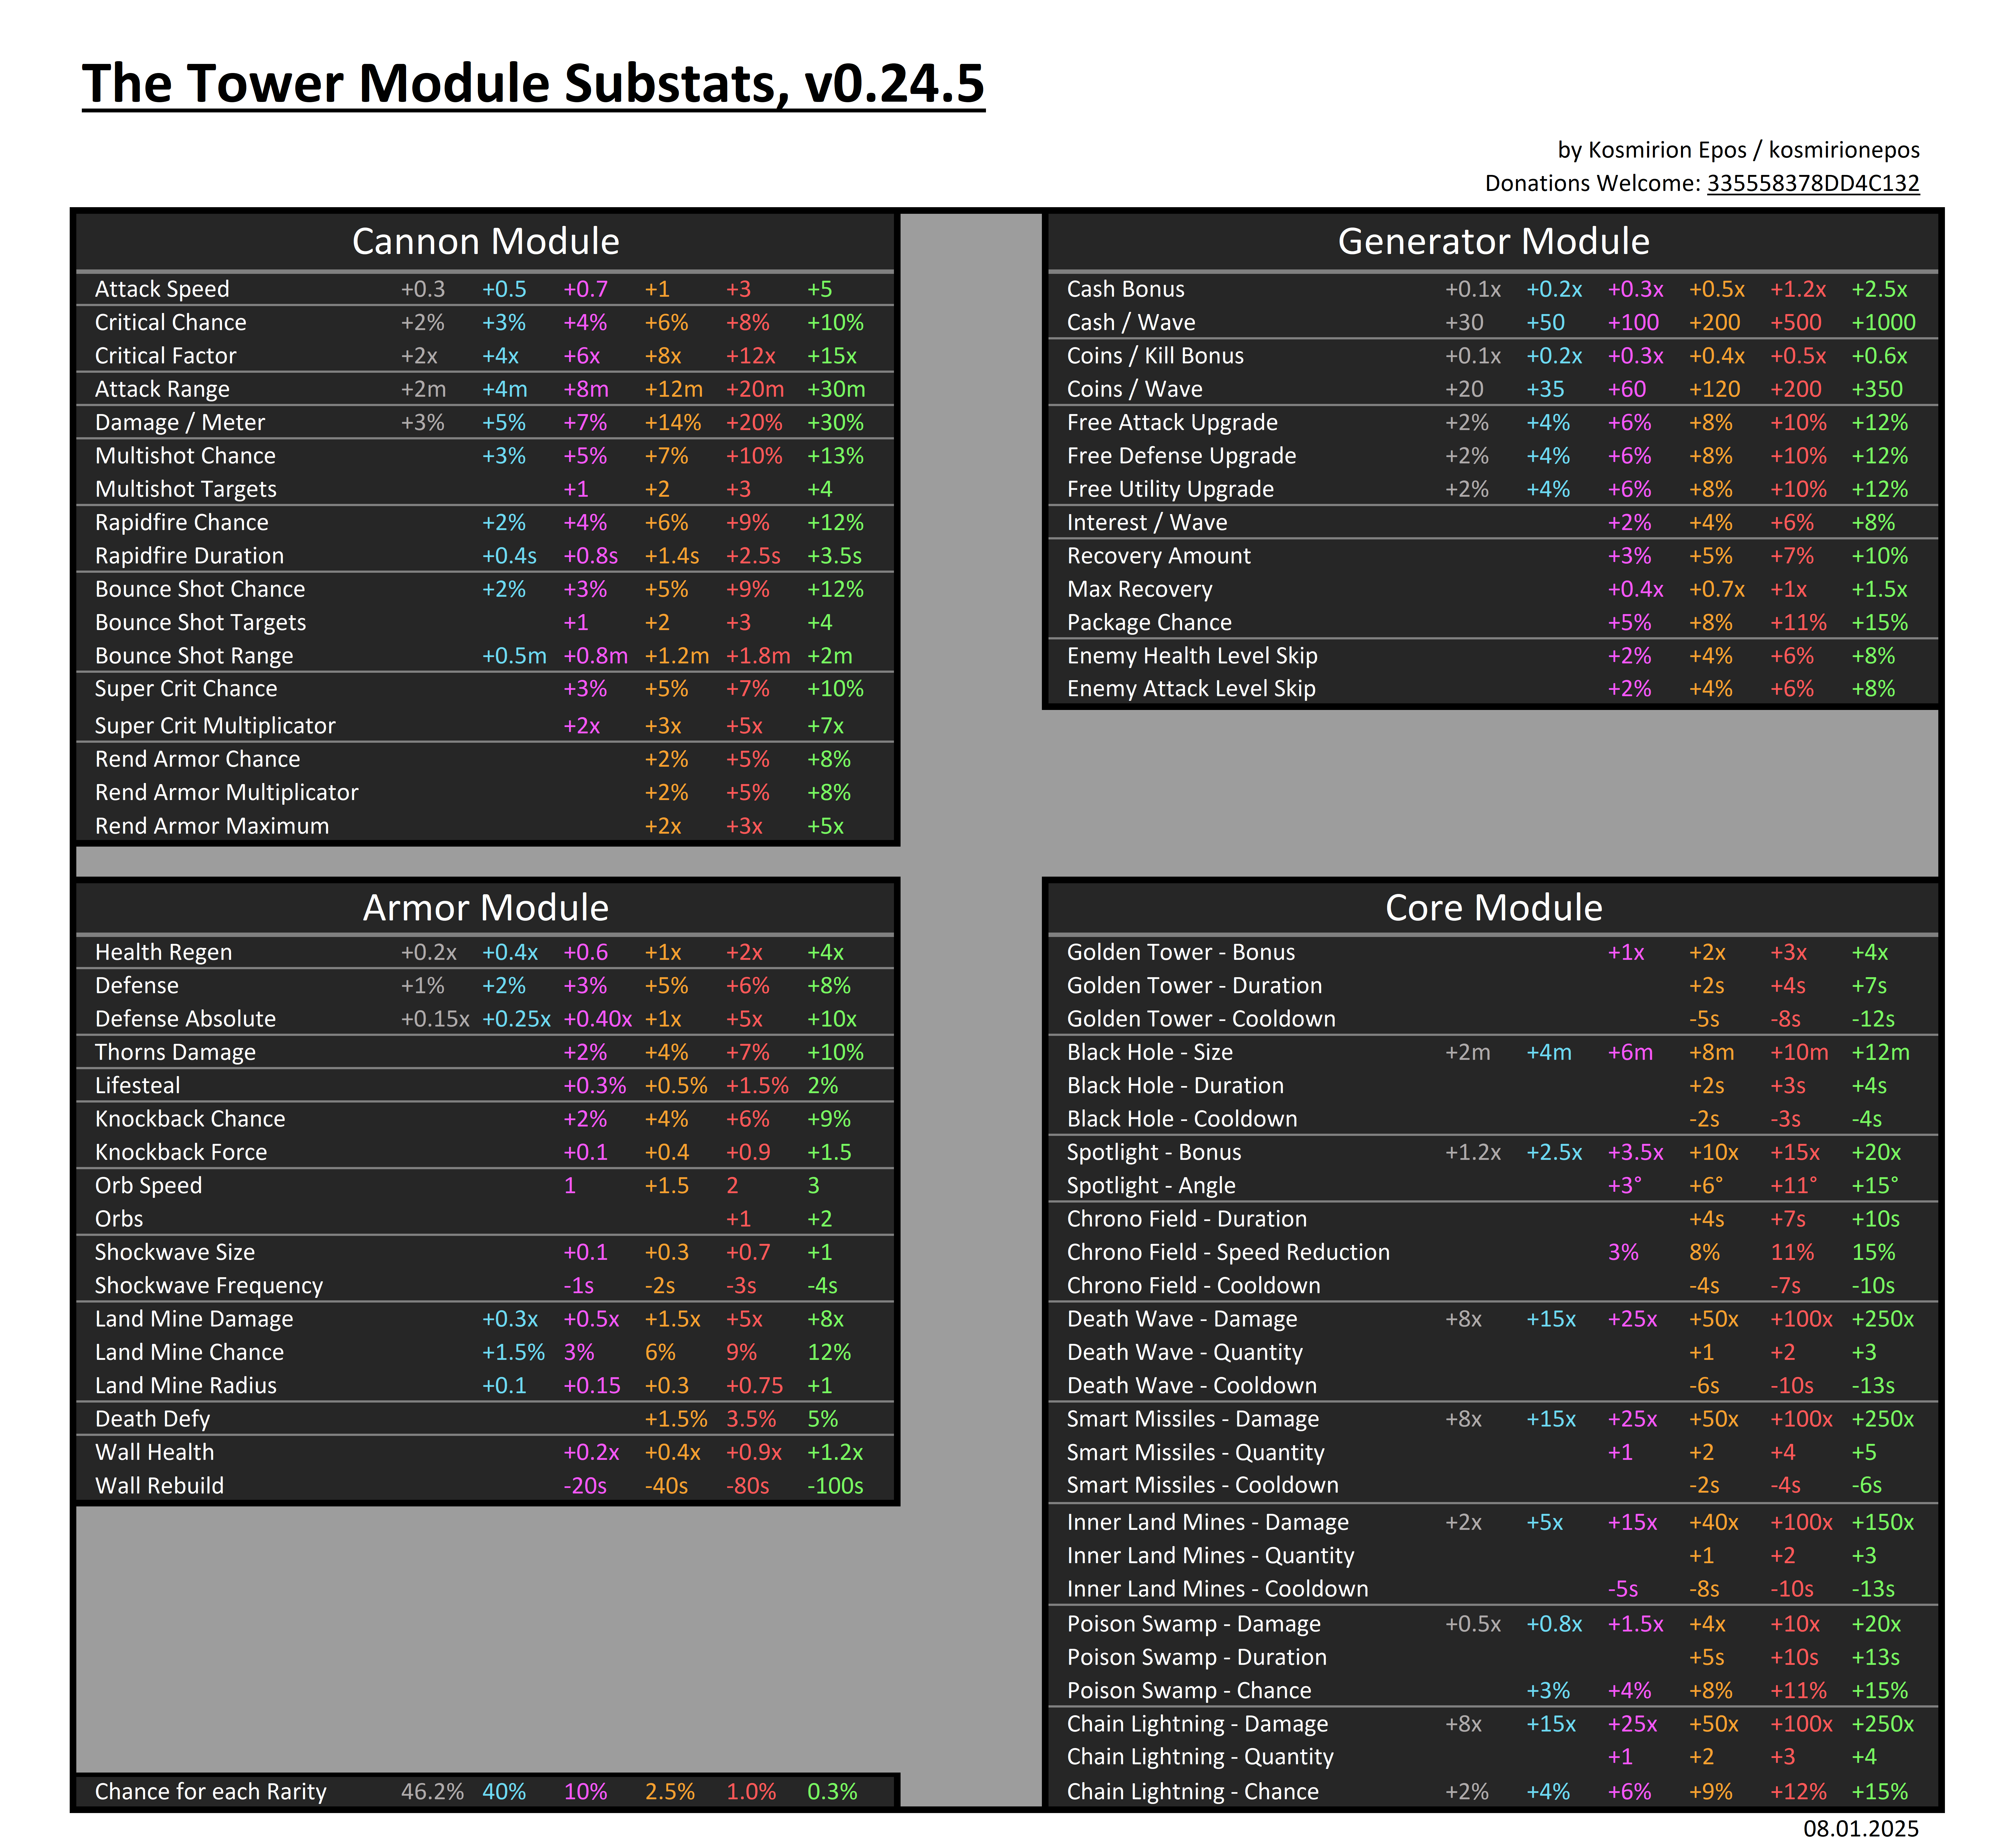Click the Attack Speed row label
Viewport: 2016px width, 1845px height.
pos(162,289)
